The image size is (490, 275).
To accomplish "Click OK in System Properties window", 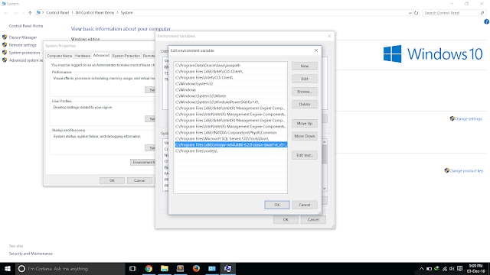I will coord(112,180).
